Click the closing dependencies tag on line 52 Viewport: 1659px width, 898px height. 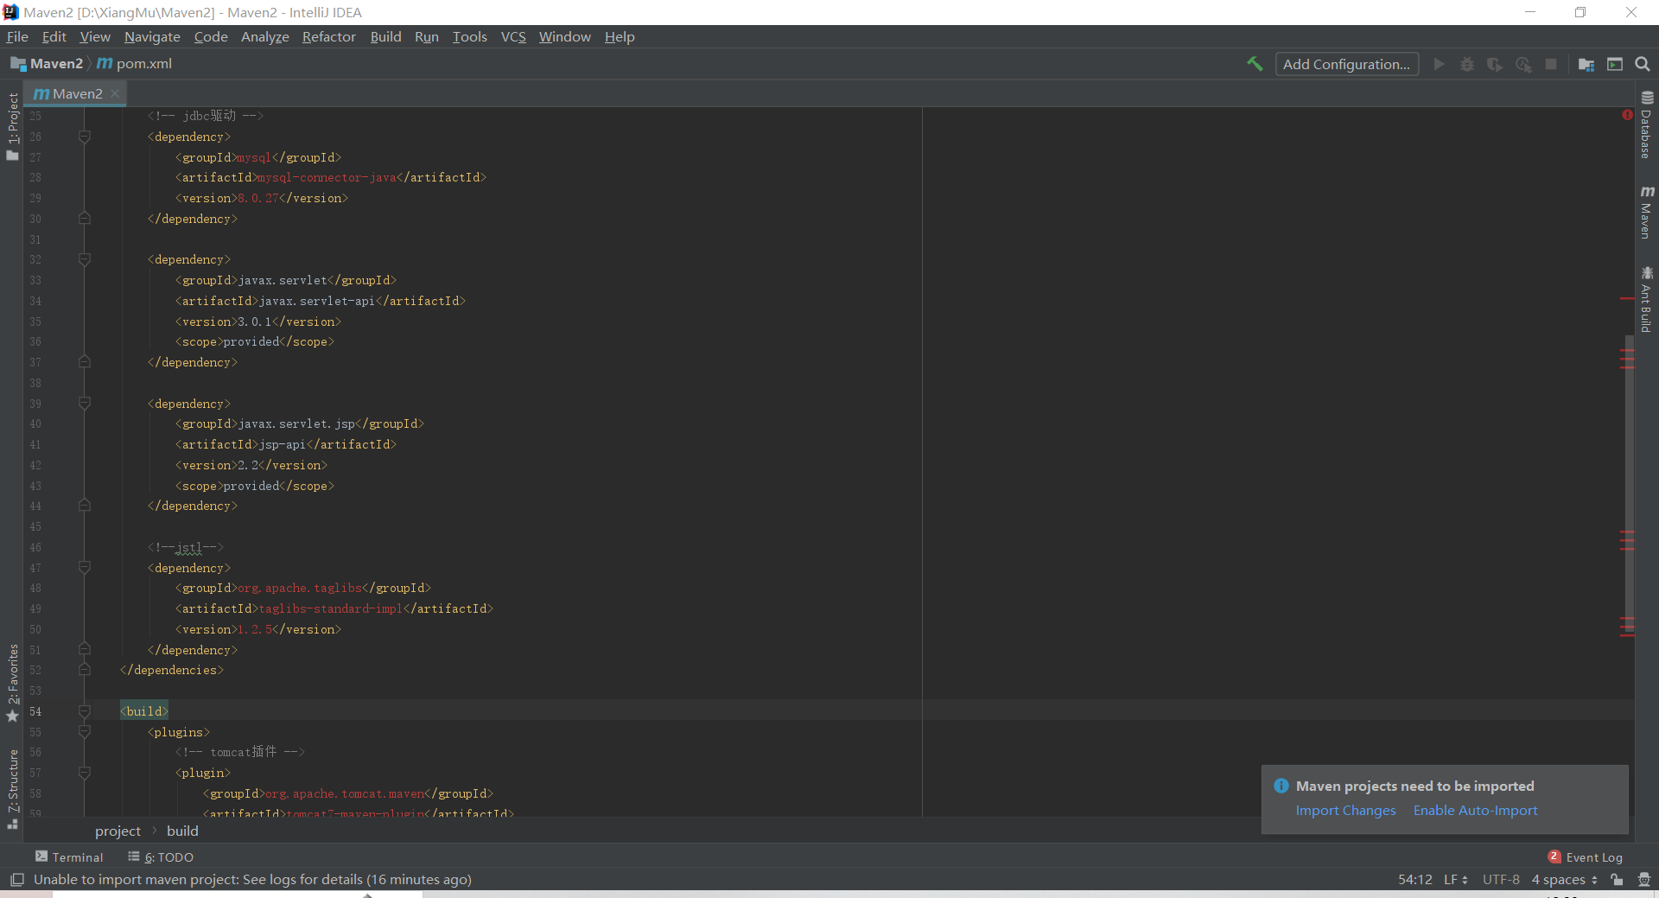[172, 670]
